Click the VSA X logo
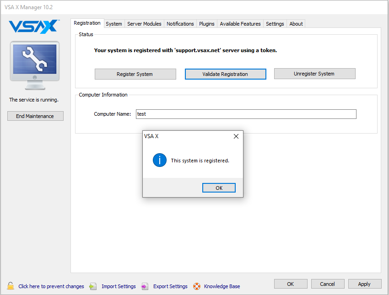This screenshot has width=389, height=295. [34, 27]
